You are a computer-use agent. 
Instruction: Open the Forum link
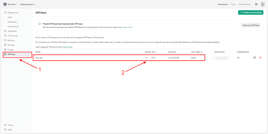click(10, 125)
